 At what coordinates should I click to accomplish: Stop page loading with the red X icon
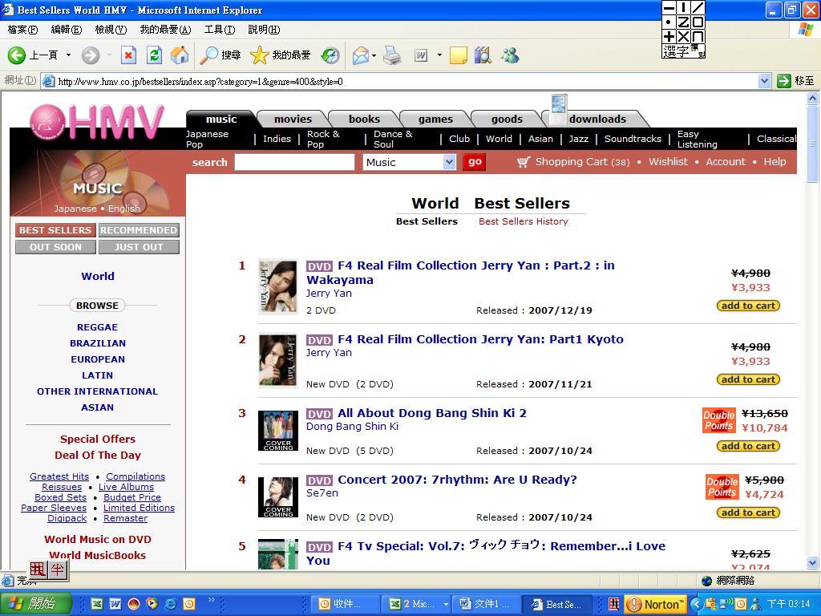(128, 55)
